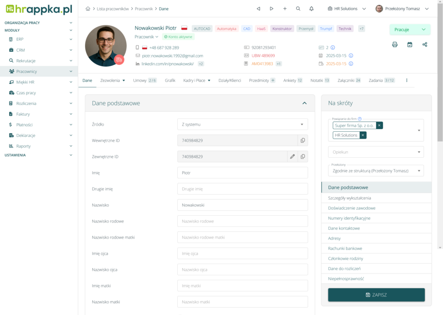Screen dimensions: 443x315
Task: Remove HR Solutions company tag
Action: [363, 135]
